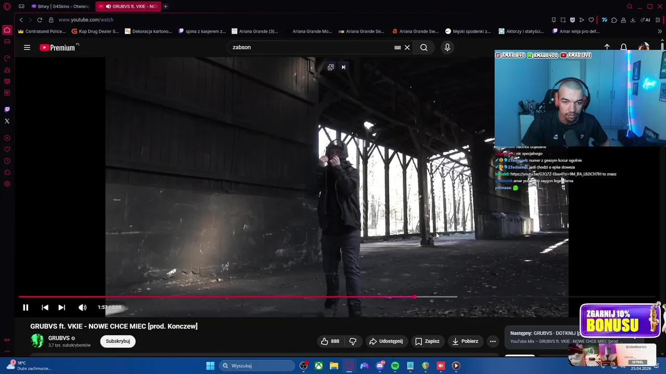The width and height of the screenshot is (666, 374).
Task: Open Spotify from the taskbar
Action: point(395,366)
